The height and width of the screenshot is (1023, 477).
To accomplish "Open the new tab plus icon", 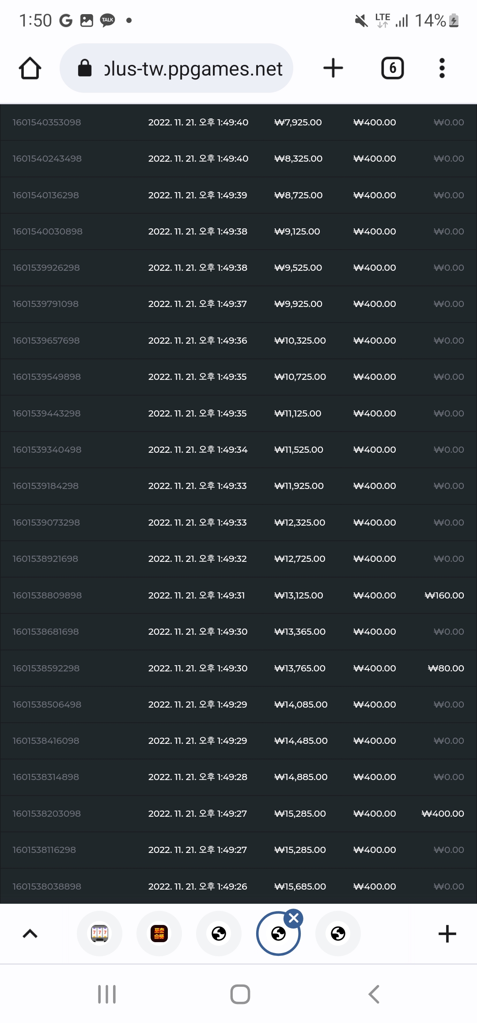I will [x=333, y=68].
